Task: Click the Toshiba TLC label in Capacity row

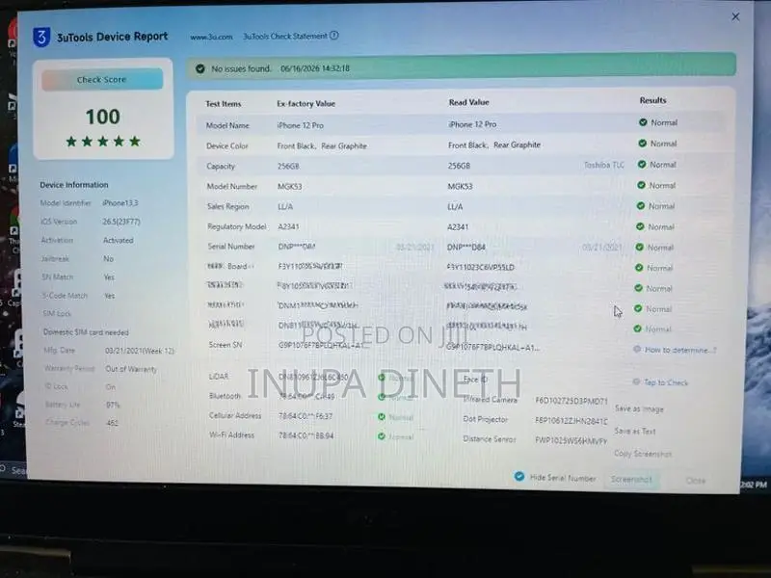Action: tap(604, 165)
